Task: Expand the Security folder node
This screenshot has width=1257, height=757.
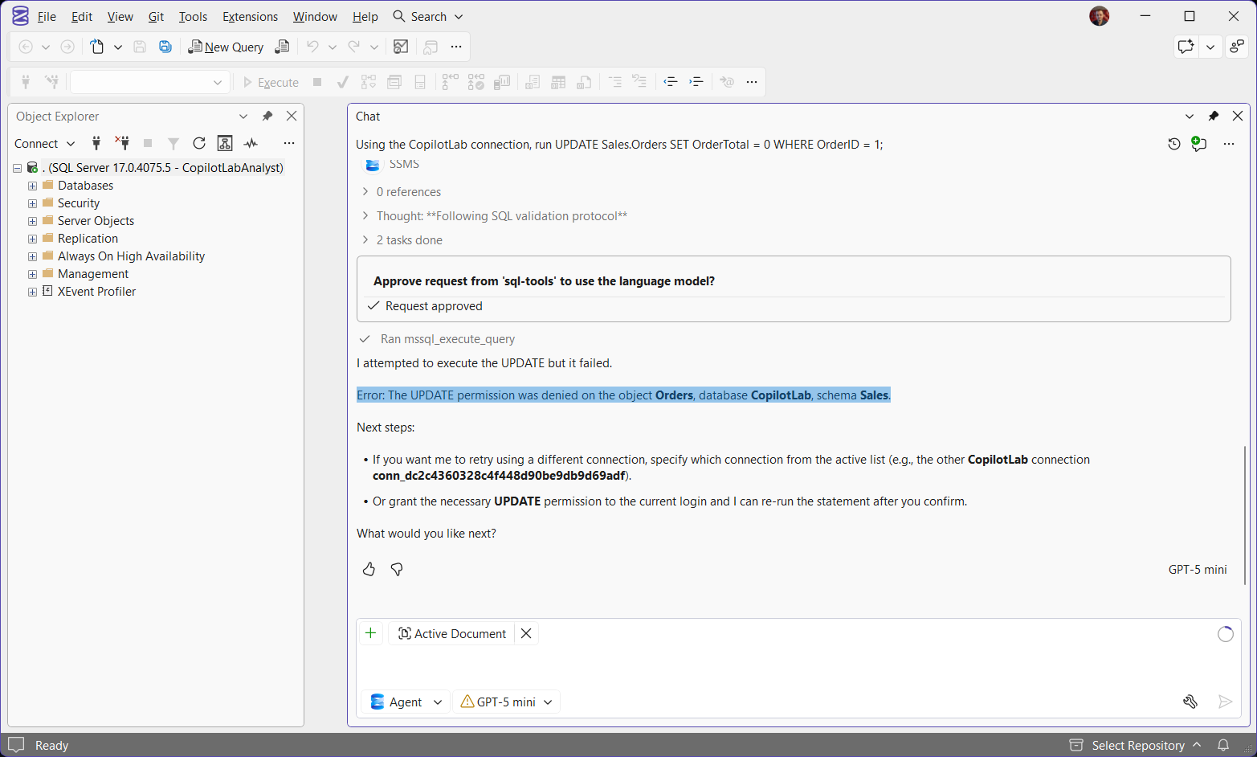Action: click(x=32, y=203)
